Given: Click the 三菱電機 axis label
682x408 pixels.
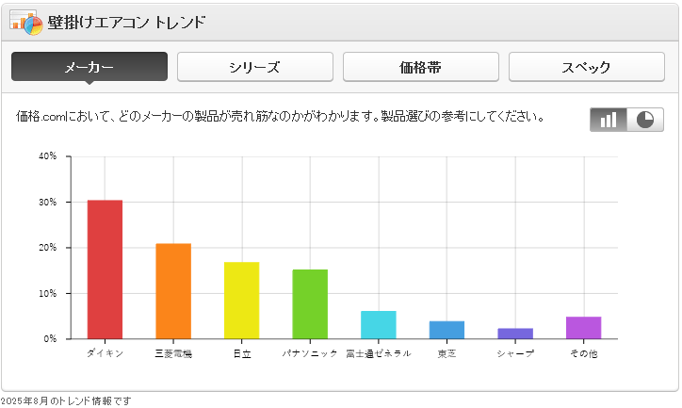Looking at the screenshot, I should tap(173, 353).
